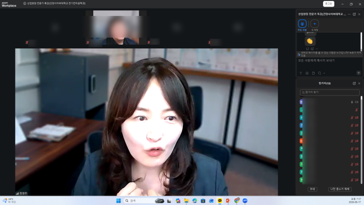Click the signal strength icon beside speaker name
364x205 pixels.
point(17,194)
